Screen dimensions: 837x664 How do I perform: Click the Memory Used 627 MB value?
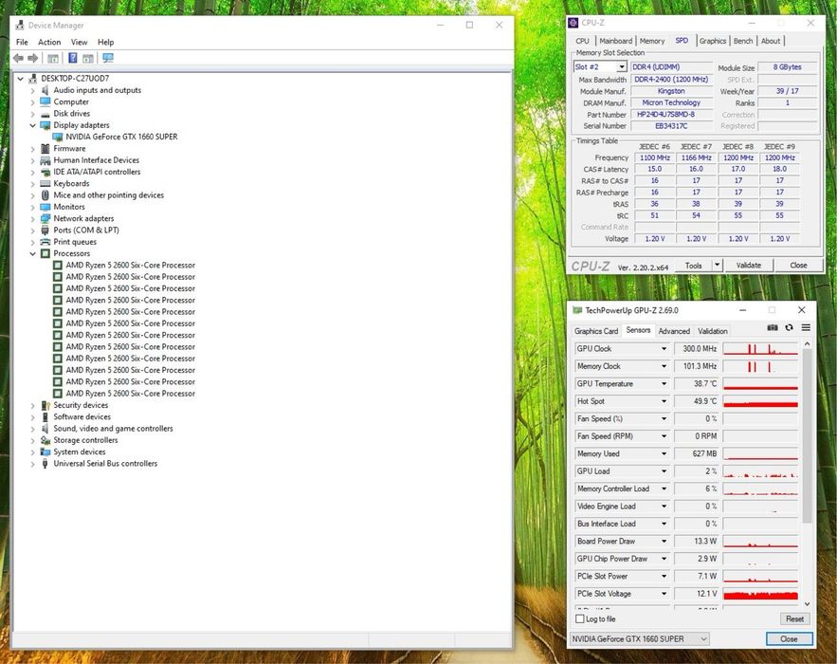[x=697, y=453]
